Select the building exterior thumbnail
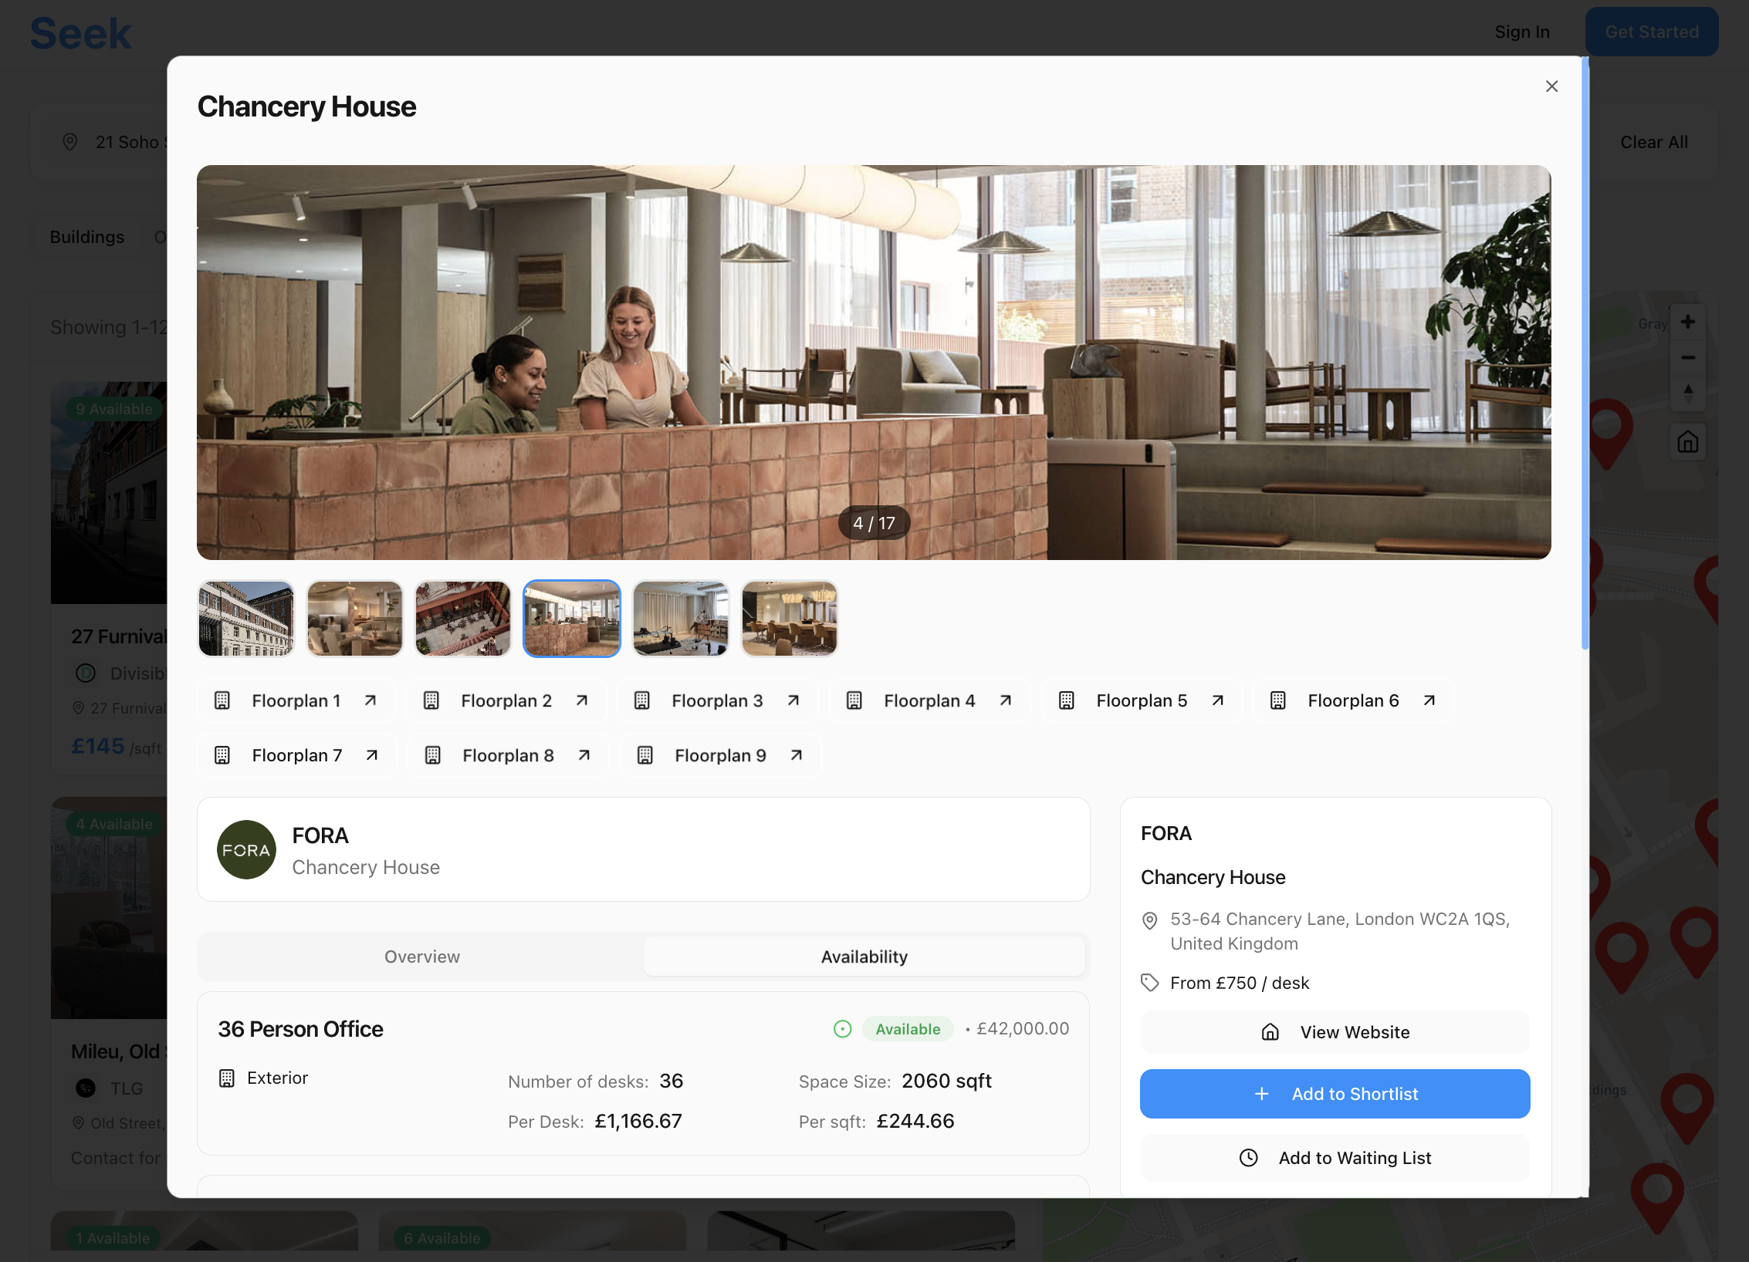This screenshot has height=1262, width=1749. click(246, 619)
